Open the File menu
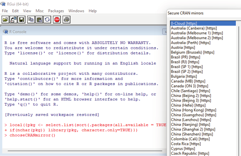Image resolution: width=241 pixels, height=156 pixels. [5, 11]
